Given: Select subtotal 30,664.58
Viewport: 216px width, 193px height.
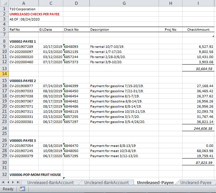Looking at the screenshot, I should click(198, 69).
